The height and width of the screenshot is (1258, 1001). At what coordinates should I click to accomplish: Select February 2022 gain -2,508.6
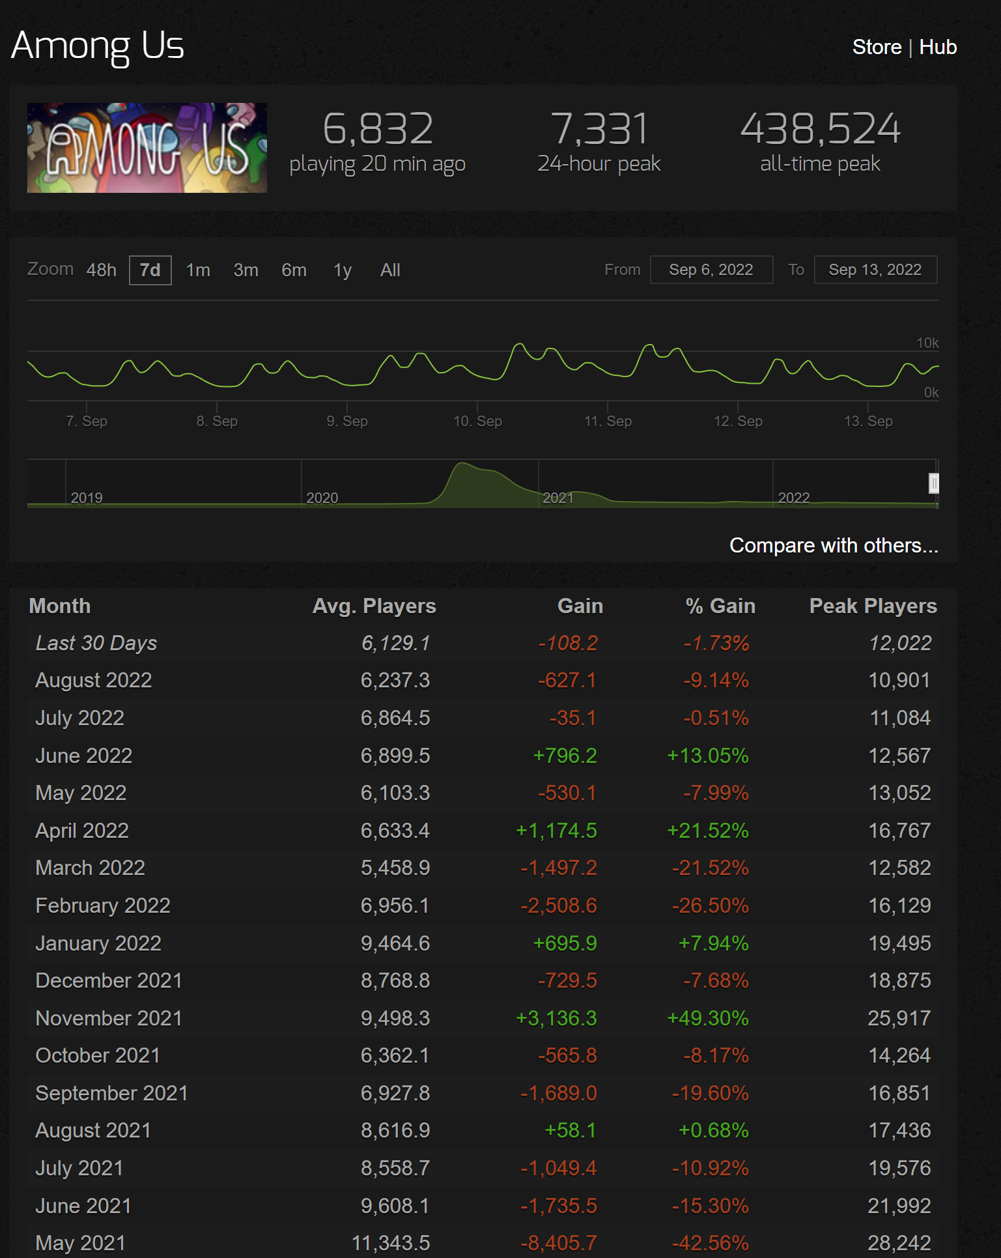[559, 906]
